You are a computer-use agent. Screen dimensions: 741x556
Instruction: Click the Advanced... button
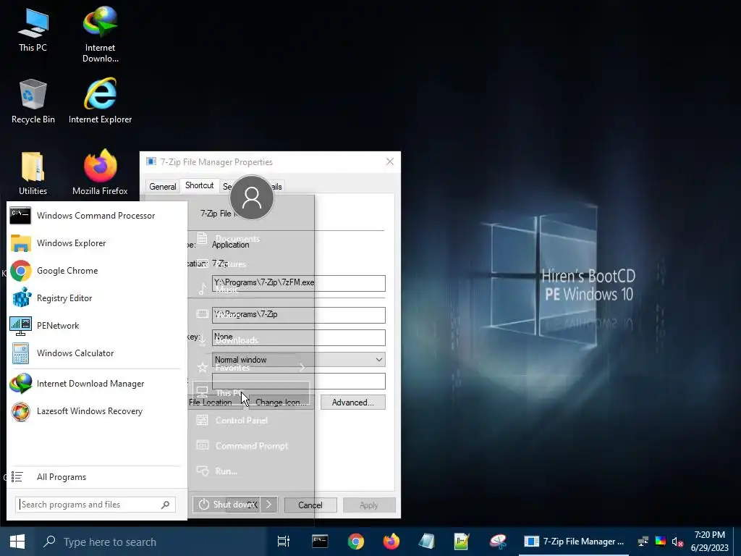point(353,403)
